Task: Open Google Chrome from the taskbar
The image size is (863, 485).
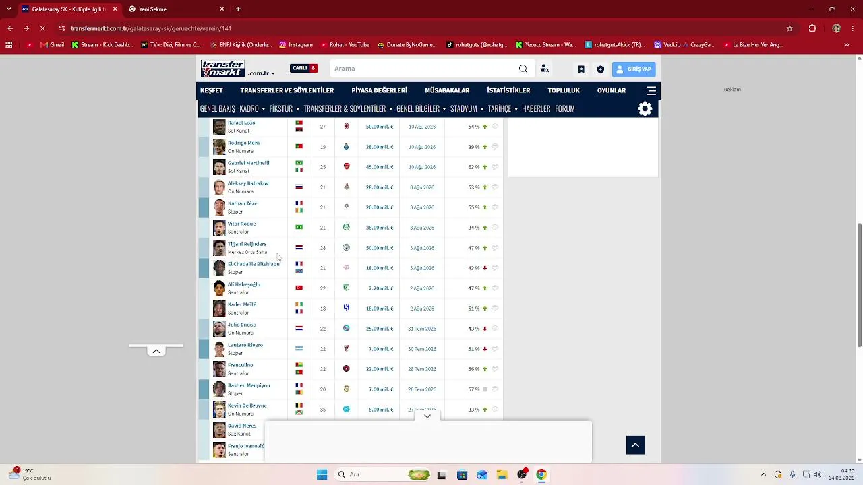Action: tap(541, 475)
